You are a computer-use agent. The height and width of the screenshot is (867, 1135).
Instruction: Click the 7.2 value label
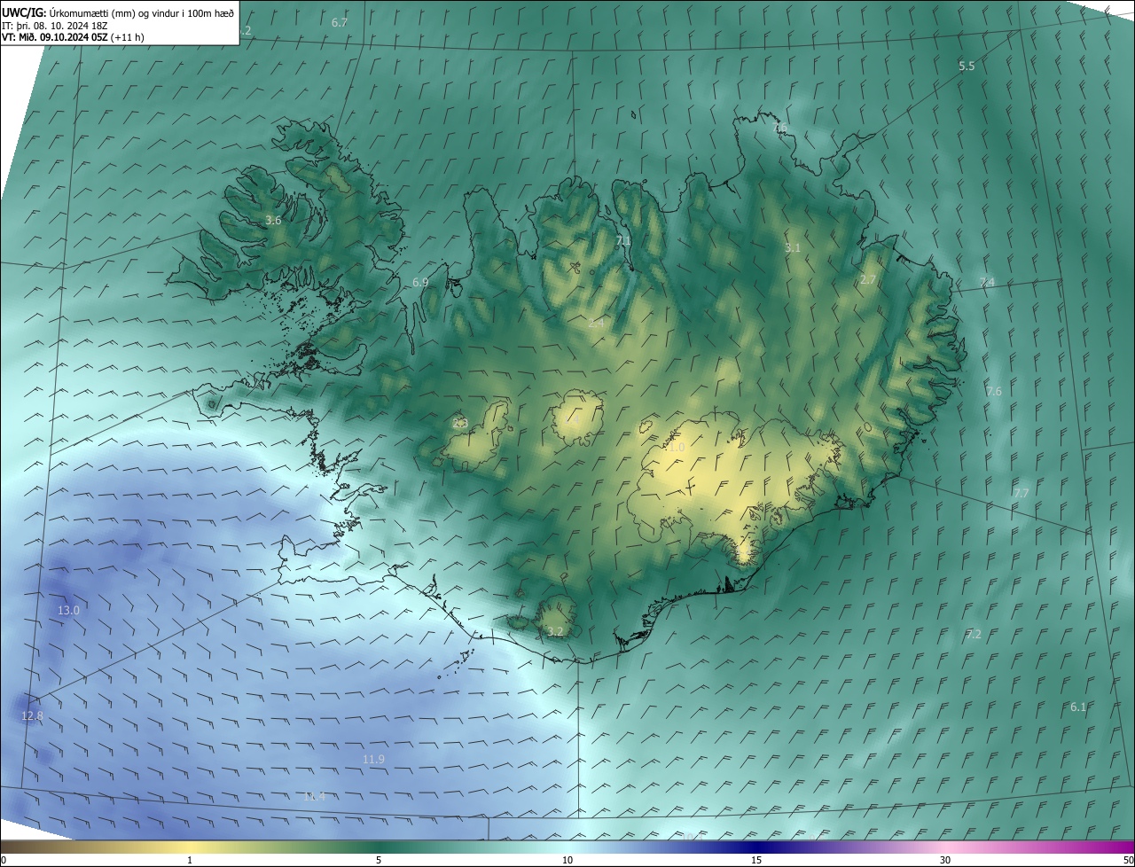pyautogui.click(x=974, y=634)
